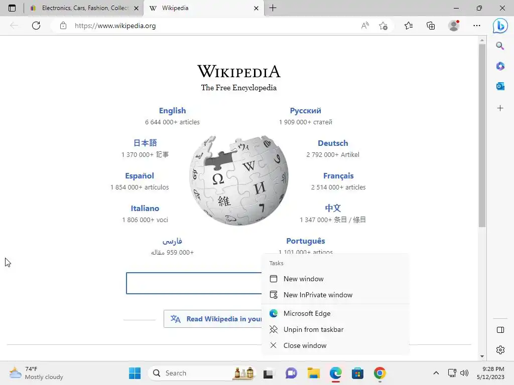The width and height of the screenshot is (514, 385).
Task: Open Bing Chat sidebar button
Action: 500,26
